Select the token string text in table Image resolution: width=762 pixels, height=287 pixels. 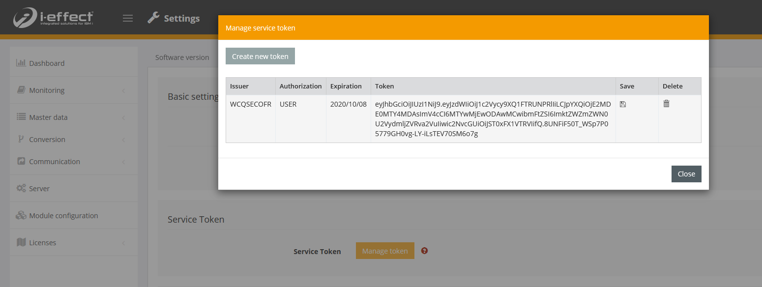coord(493,119)
